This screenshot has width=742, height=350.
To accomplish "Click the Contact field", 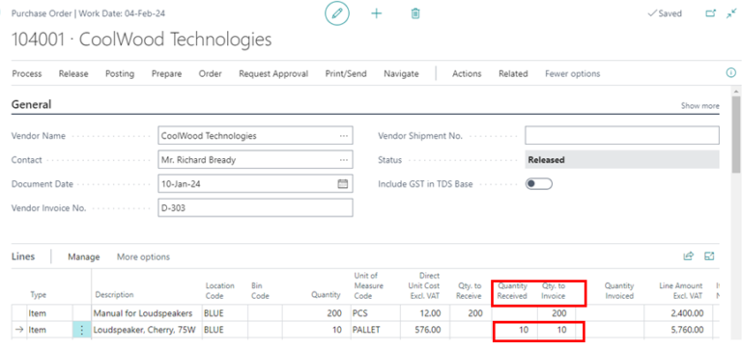I will (x=255, y=160).
